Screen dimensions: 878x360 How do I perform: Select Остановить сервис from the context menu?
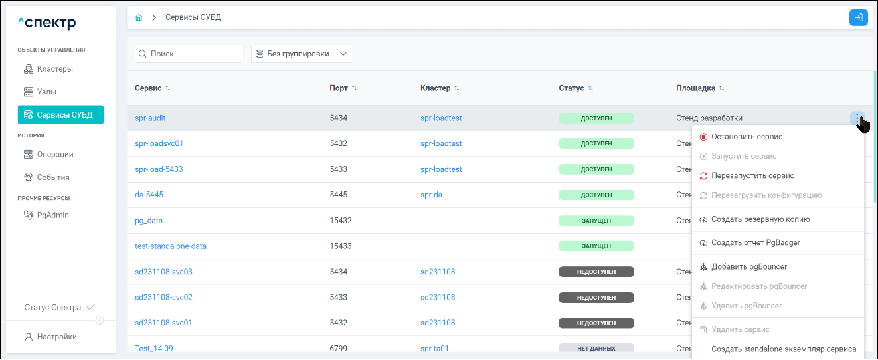point(746,137)
